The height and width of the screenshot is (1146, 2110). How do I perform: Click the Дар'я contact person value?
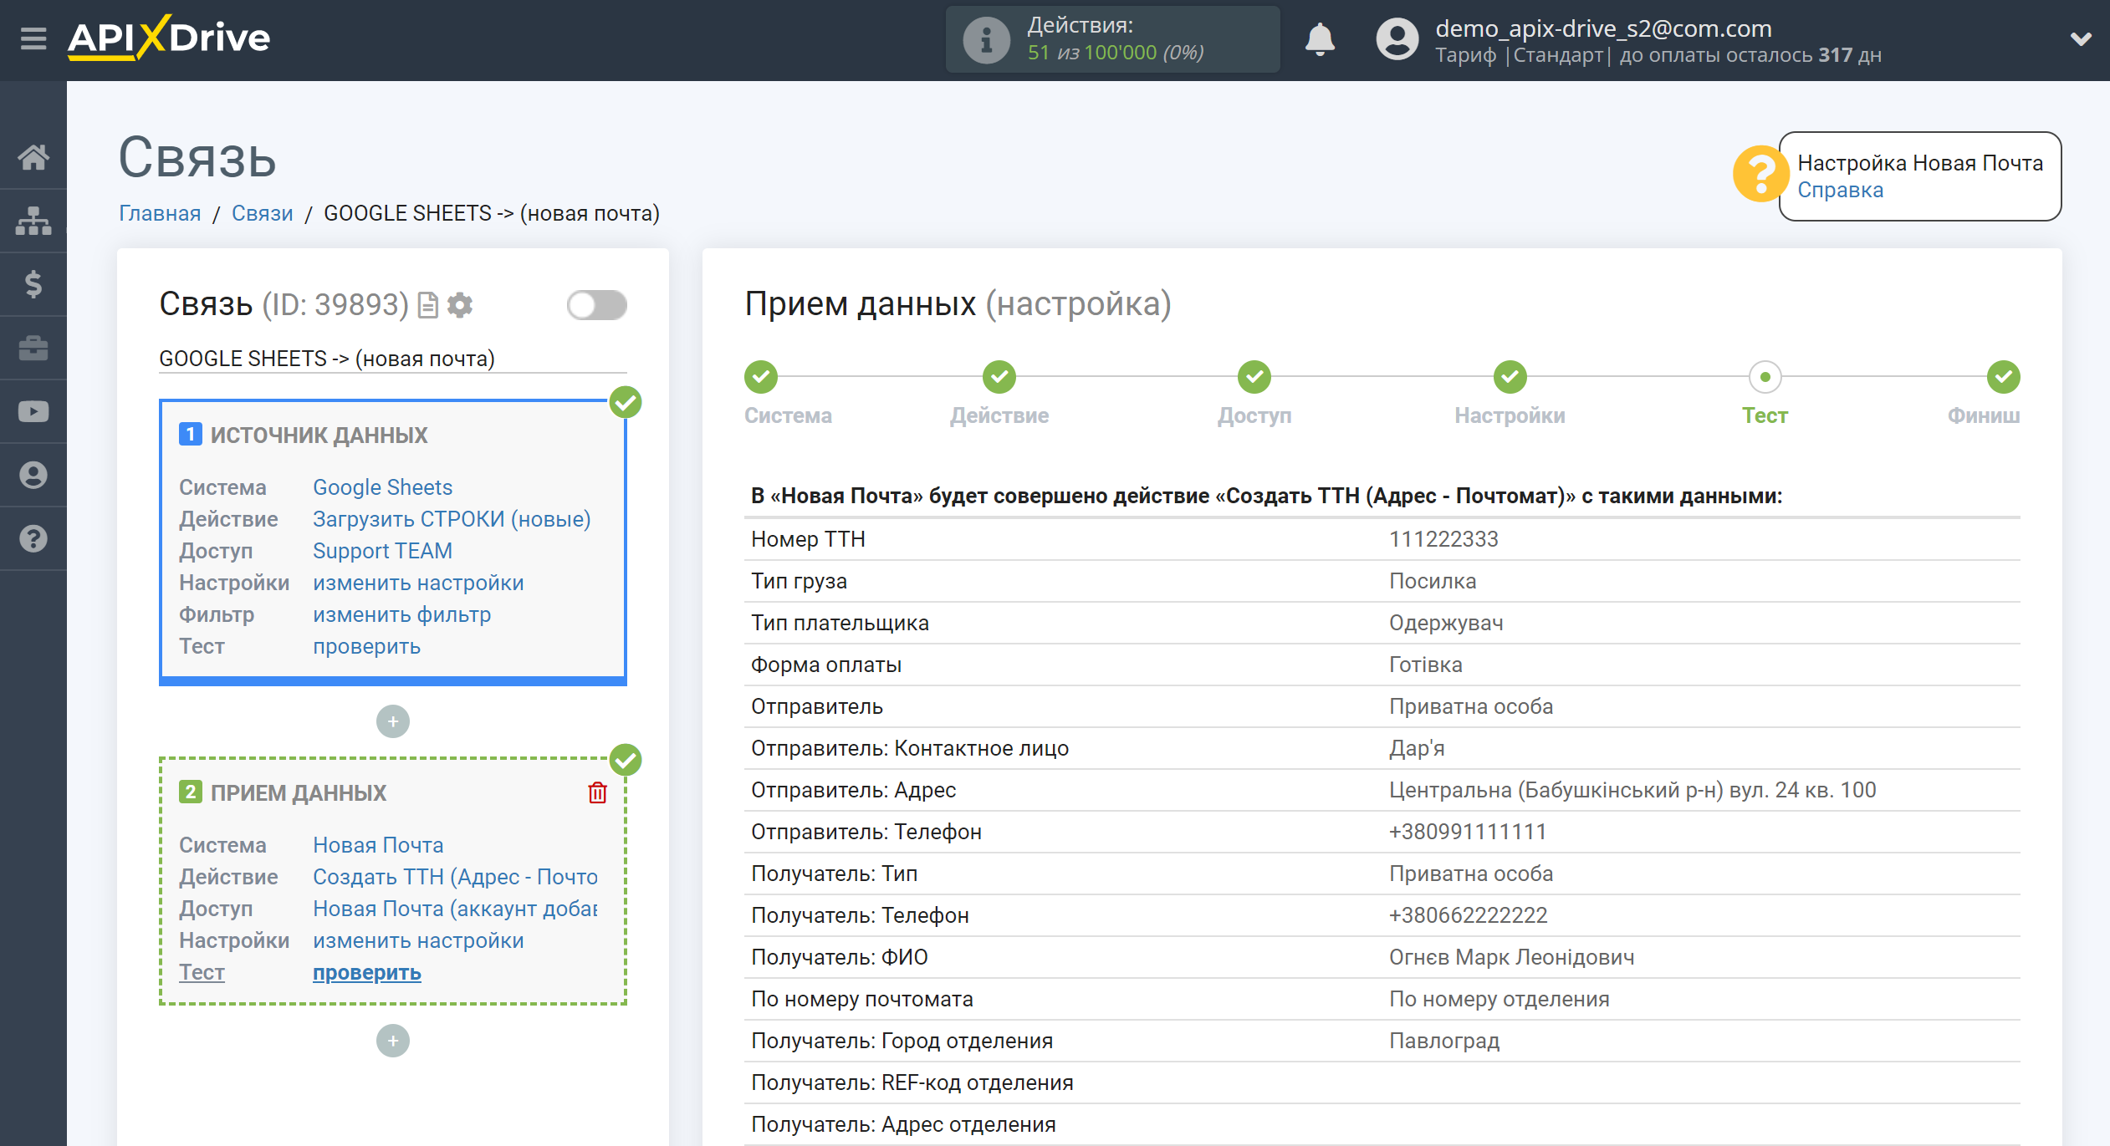(1417, 748)
